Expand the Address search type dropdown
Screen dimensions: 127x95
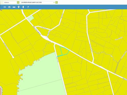18,2
